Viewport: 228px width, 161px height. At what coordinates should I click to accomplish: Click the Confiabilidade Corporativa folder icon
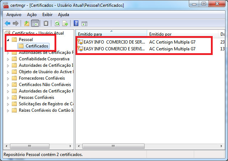[14, 59]
